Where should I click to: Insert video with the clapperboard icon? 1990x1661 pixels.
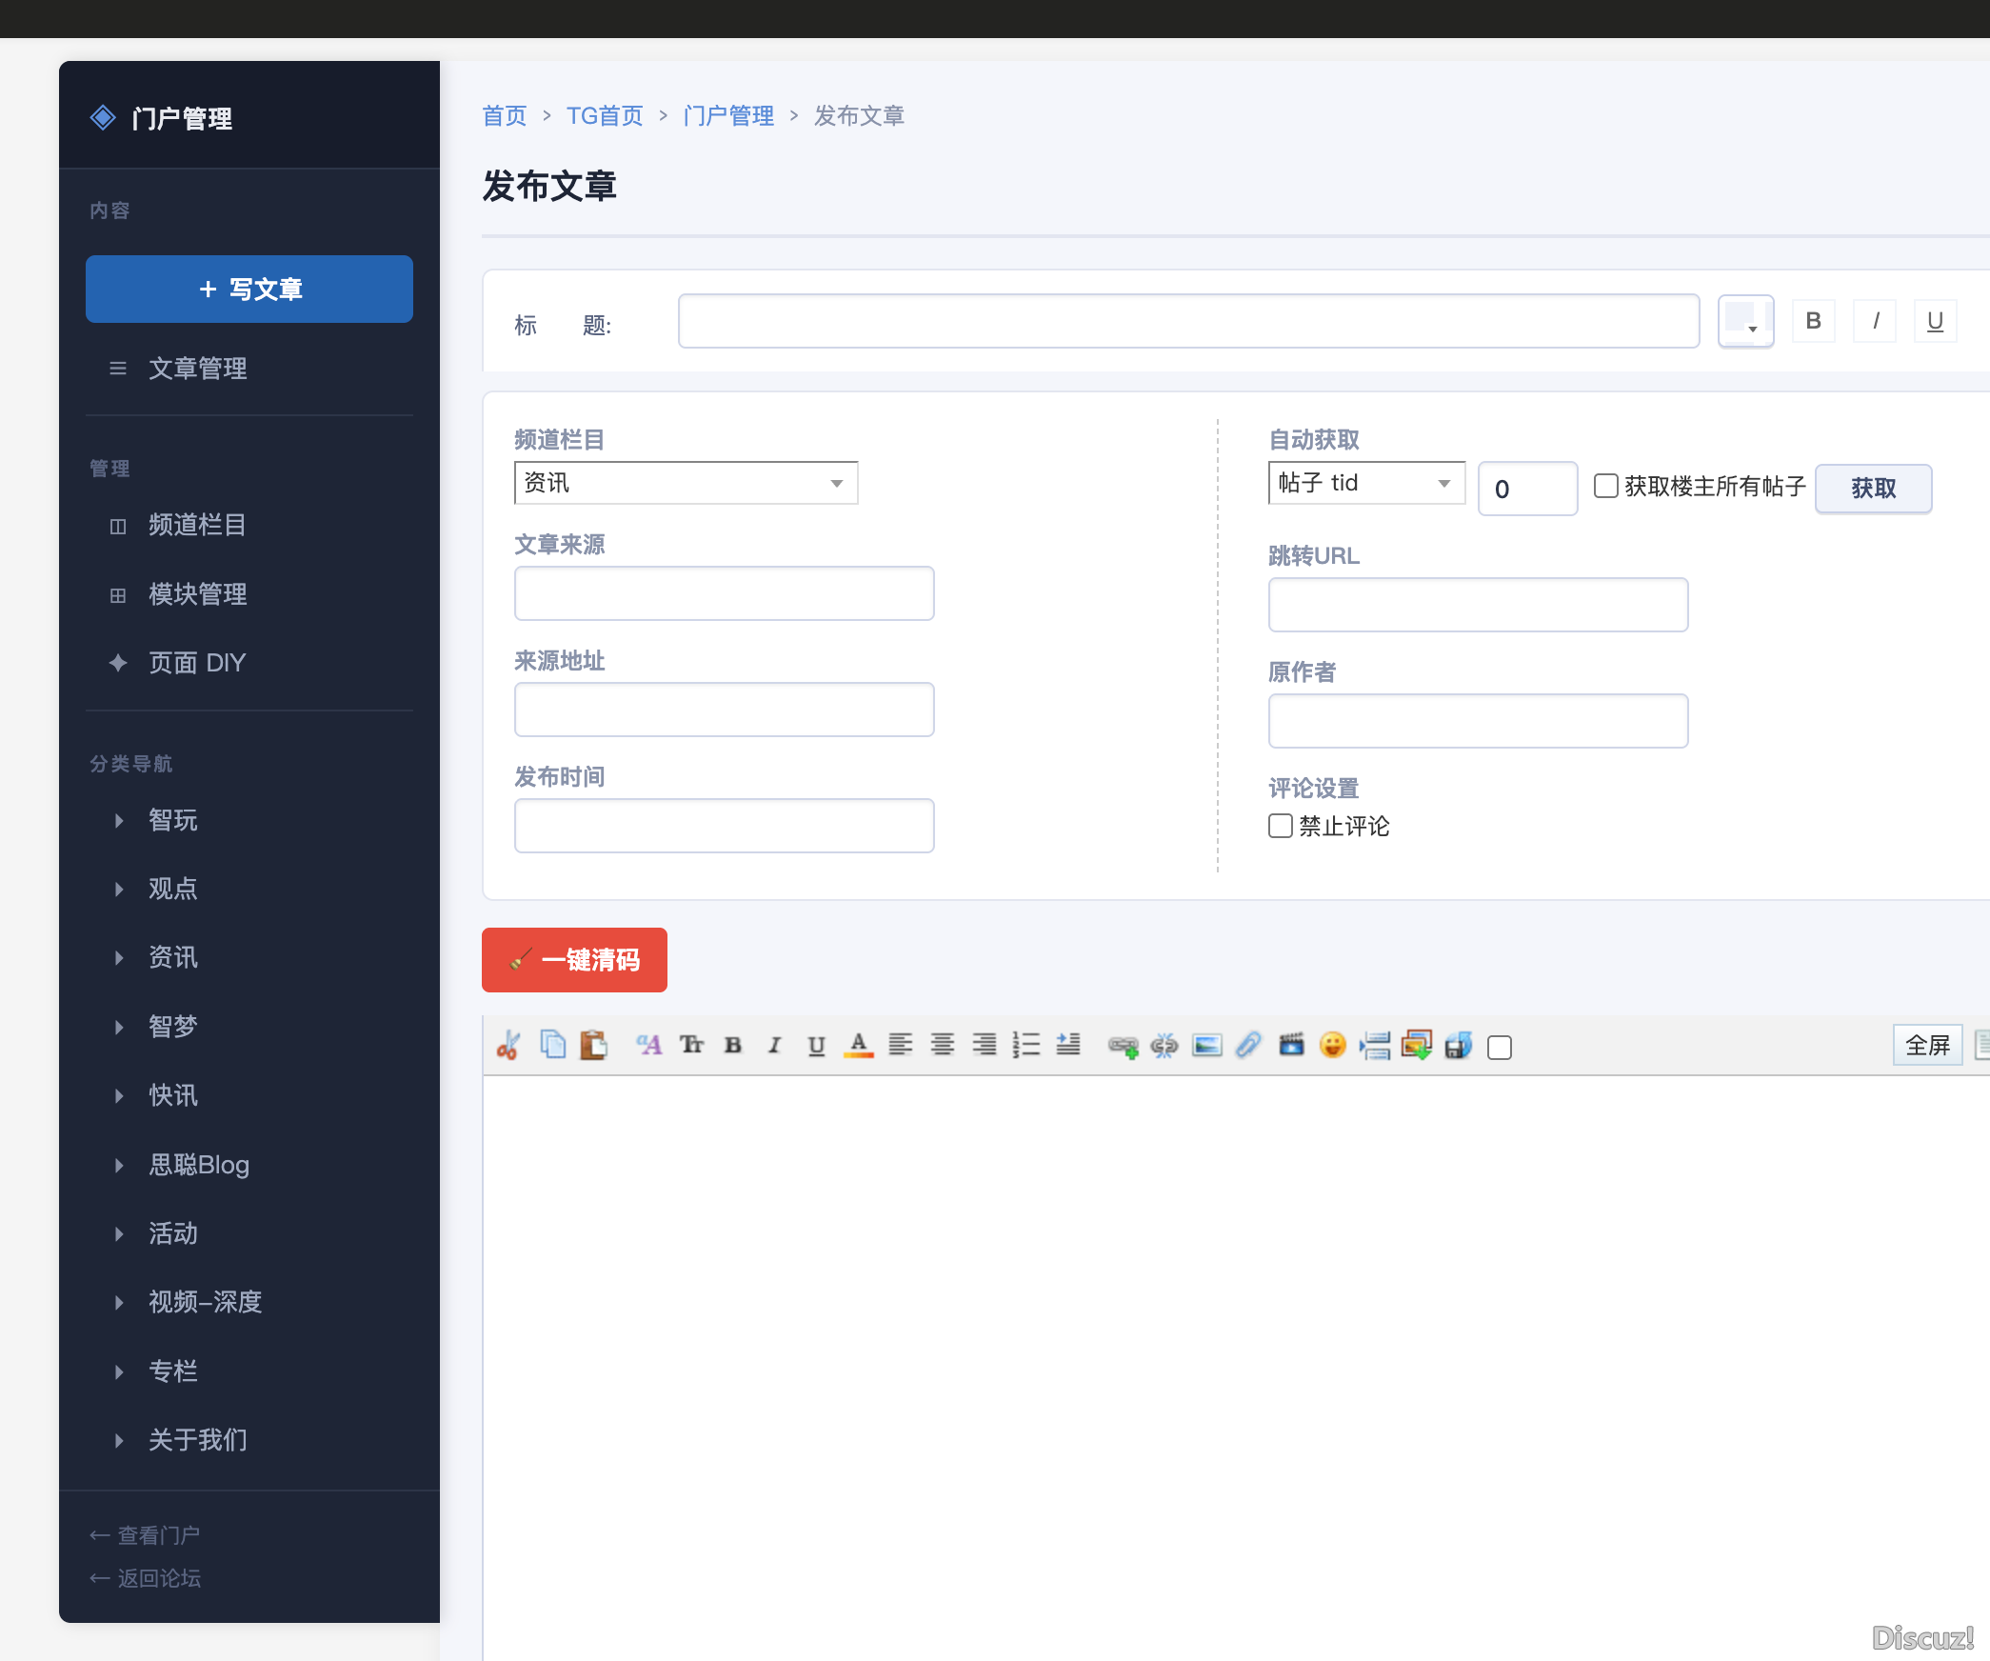click(1290, 1046)
